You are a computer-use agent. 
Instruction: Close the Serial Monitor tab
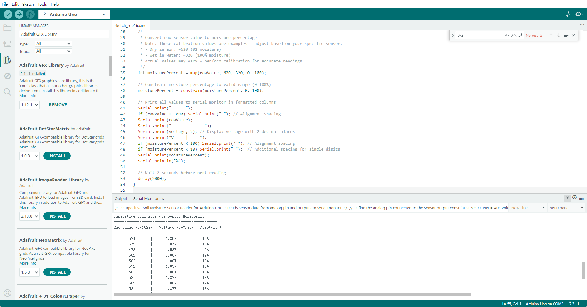163,199
